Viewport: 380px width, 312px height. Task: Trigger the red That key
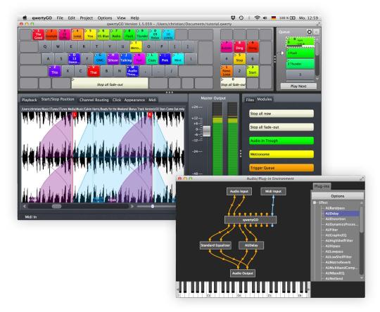point(94,71)
